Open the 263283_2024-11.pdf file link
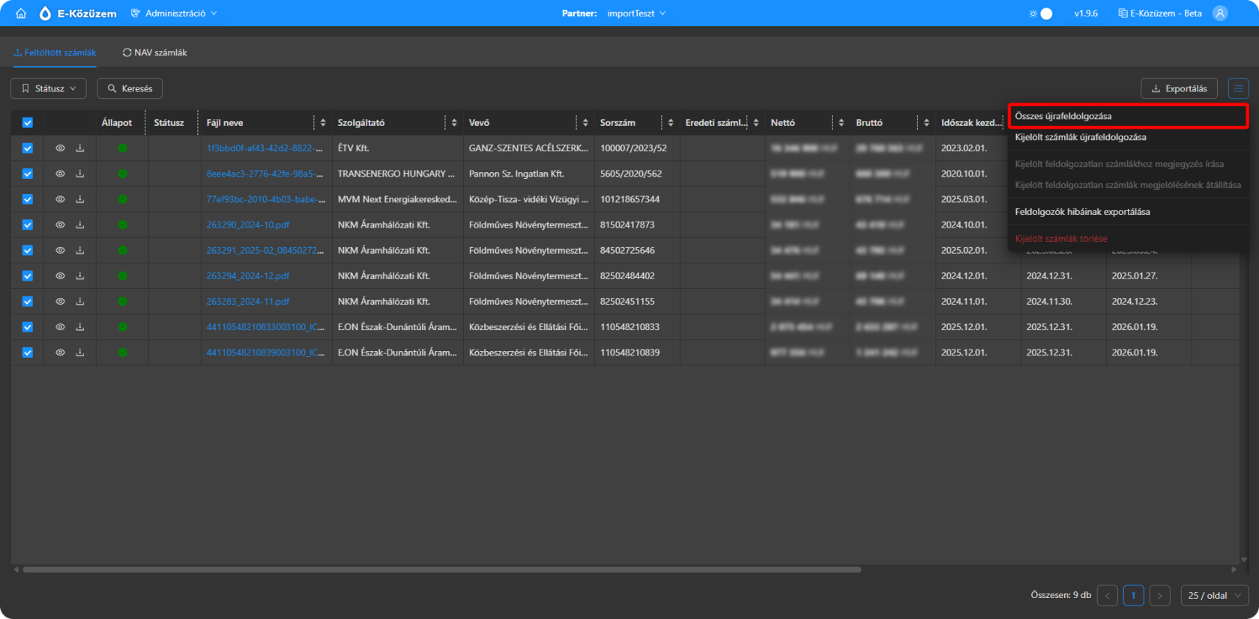This screenshot has height=619, width=1259. click(248, 302)
